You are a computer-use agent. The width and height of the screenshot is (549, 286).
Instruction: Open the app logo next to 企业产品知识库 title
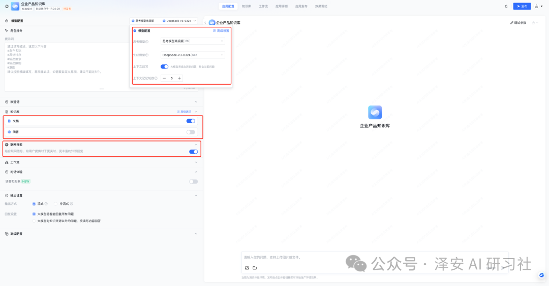coord(15,6)
